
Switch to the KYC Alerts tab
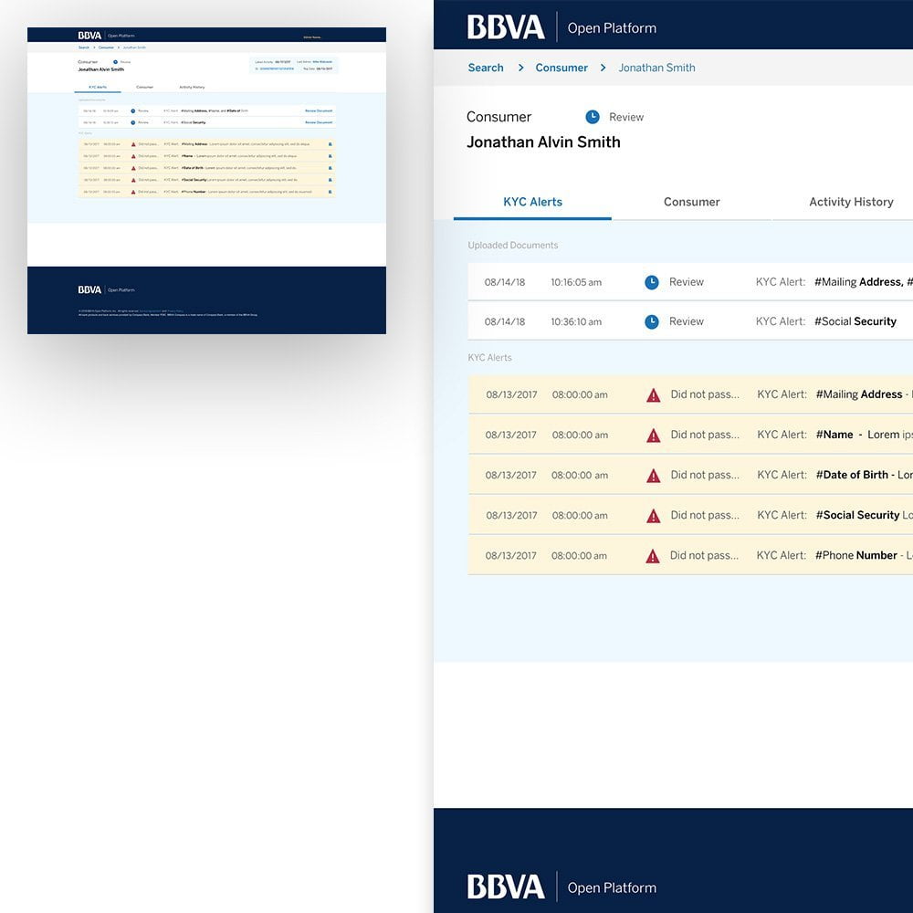(532, 202)
